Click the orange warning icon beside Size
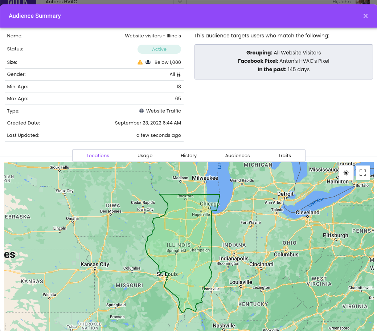377x331 pixels. click(140, 62)
